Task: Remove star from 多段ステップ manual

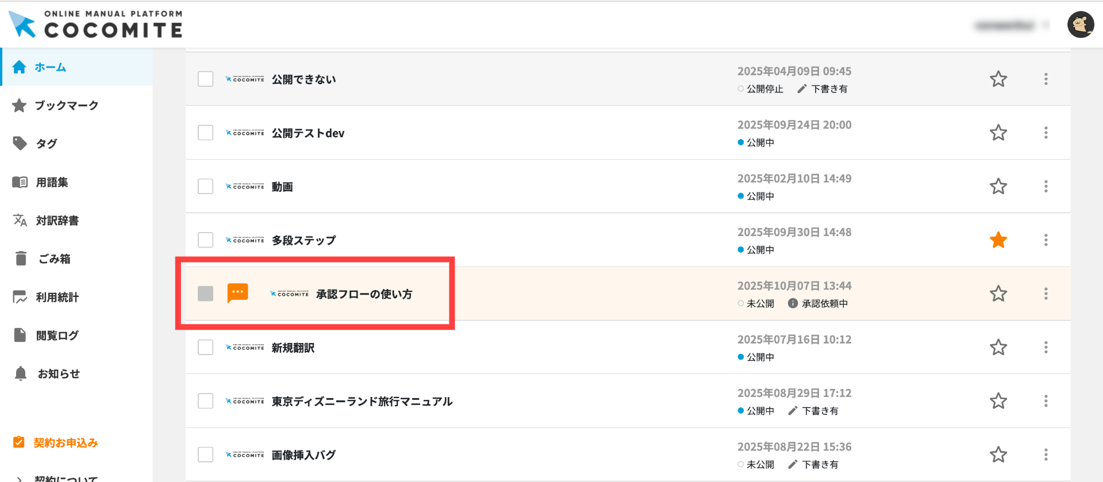Action: point(998,240)
